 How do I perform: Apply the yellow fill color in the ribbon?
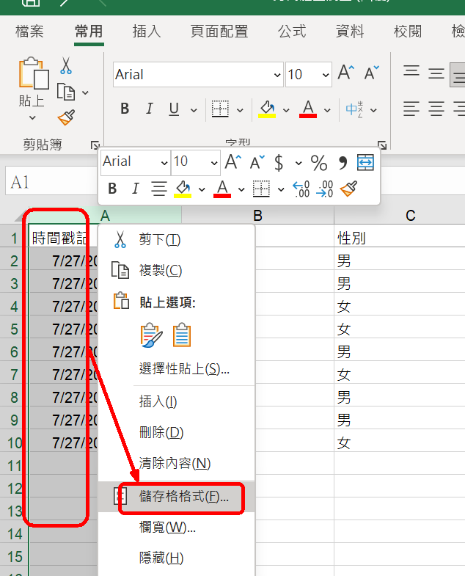click(x=266, y=109)
